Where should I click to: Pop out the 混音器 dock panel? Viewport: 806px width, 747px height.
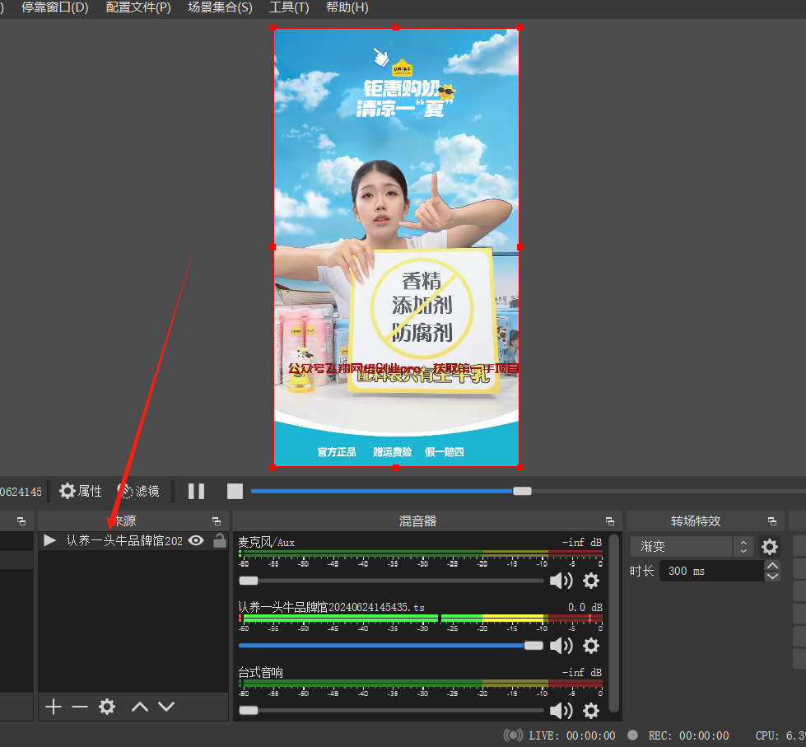tap(610, 521)
